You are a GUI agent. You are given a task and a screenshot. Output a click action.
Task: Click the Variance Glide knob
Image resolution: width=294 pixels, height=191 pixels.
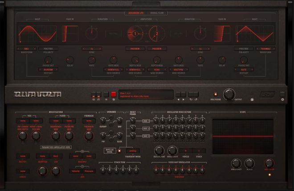pyautogui.click(x=119, y=135)
